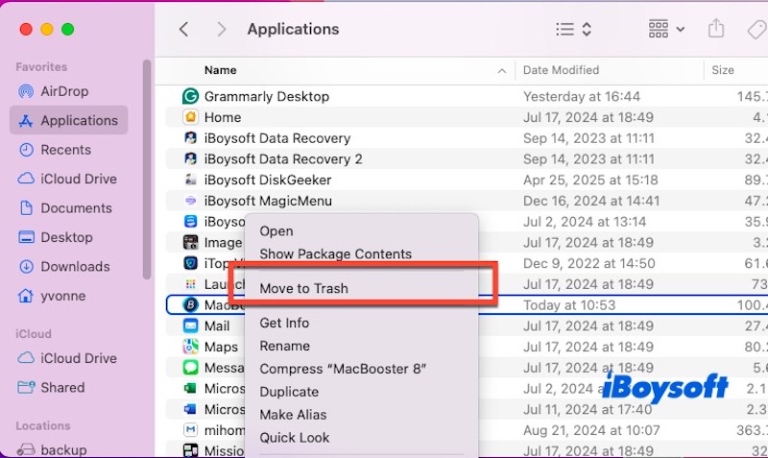The width and height of the screenshot is (768, 458).
Task: Click the Home app icon
Action: pyautogui.click(x=190, y=117)
